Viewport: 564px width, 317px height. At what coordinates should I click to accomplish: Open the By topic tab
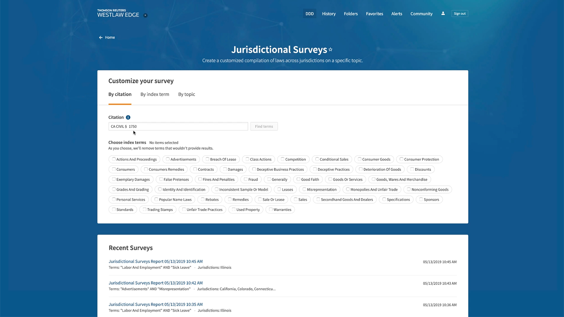pyautogui.click(x=187, y=94)
